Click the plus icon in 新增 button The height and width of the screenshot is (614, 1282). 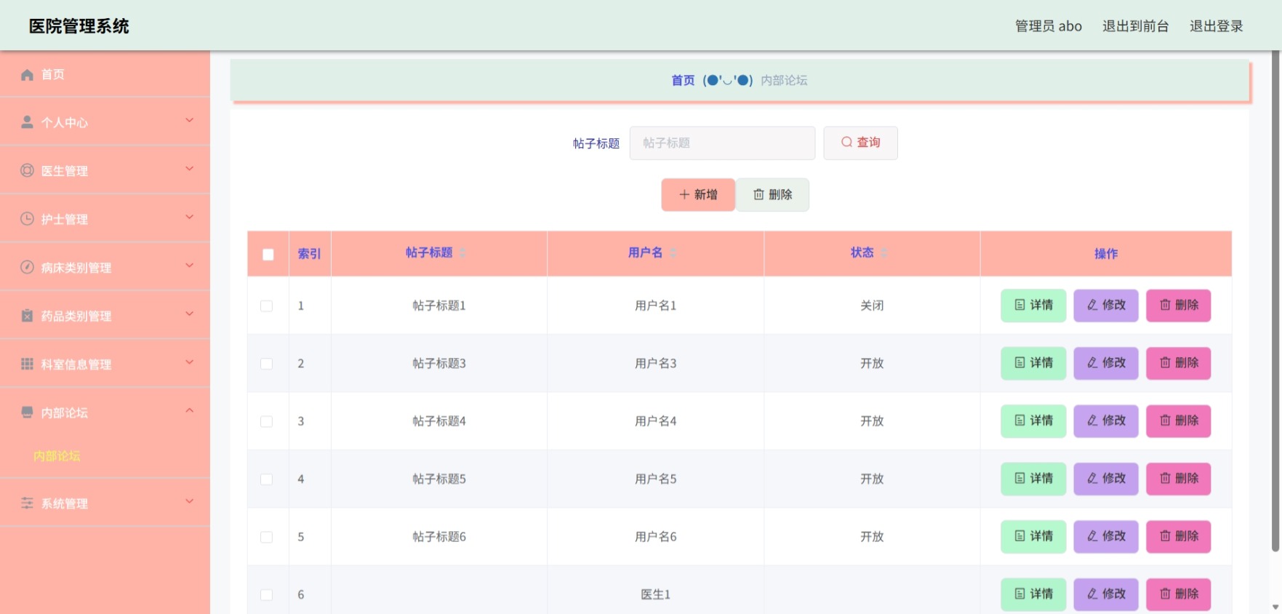click(684, 194)
